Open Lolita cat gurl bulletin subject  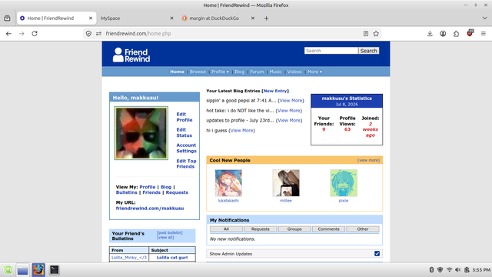click(x=172, y=258)
